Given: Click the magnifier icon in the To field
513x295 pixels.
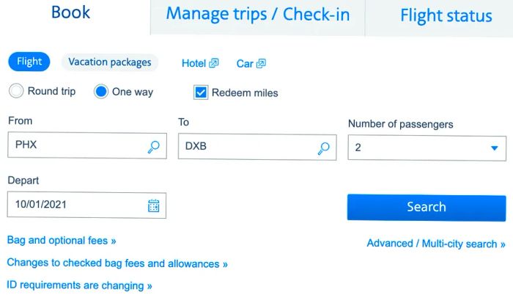Looking at the screenshot, I should pos(324,148).
